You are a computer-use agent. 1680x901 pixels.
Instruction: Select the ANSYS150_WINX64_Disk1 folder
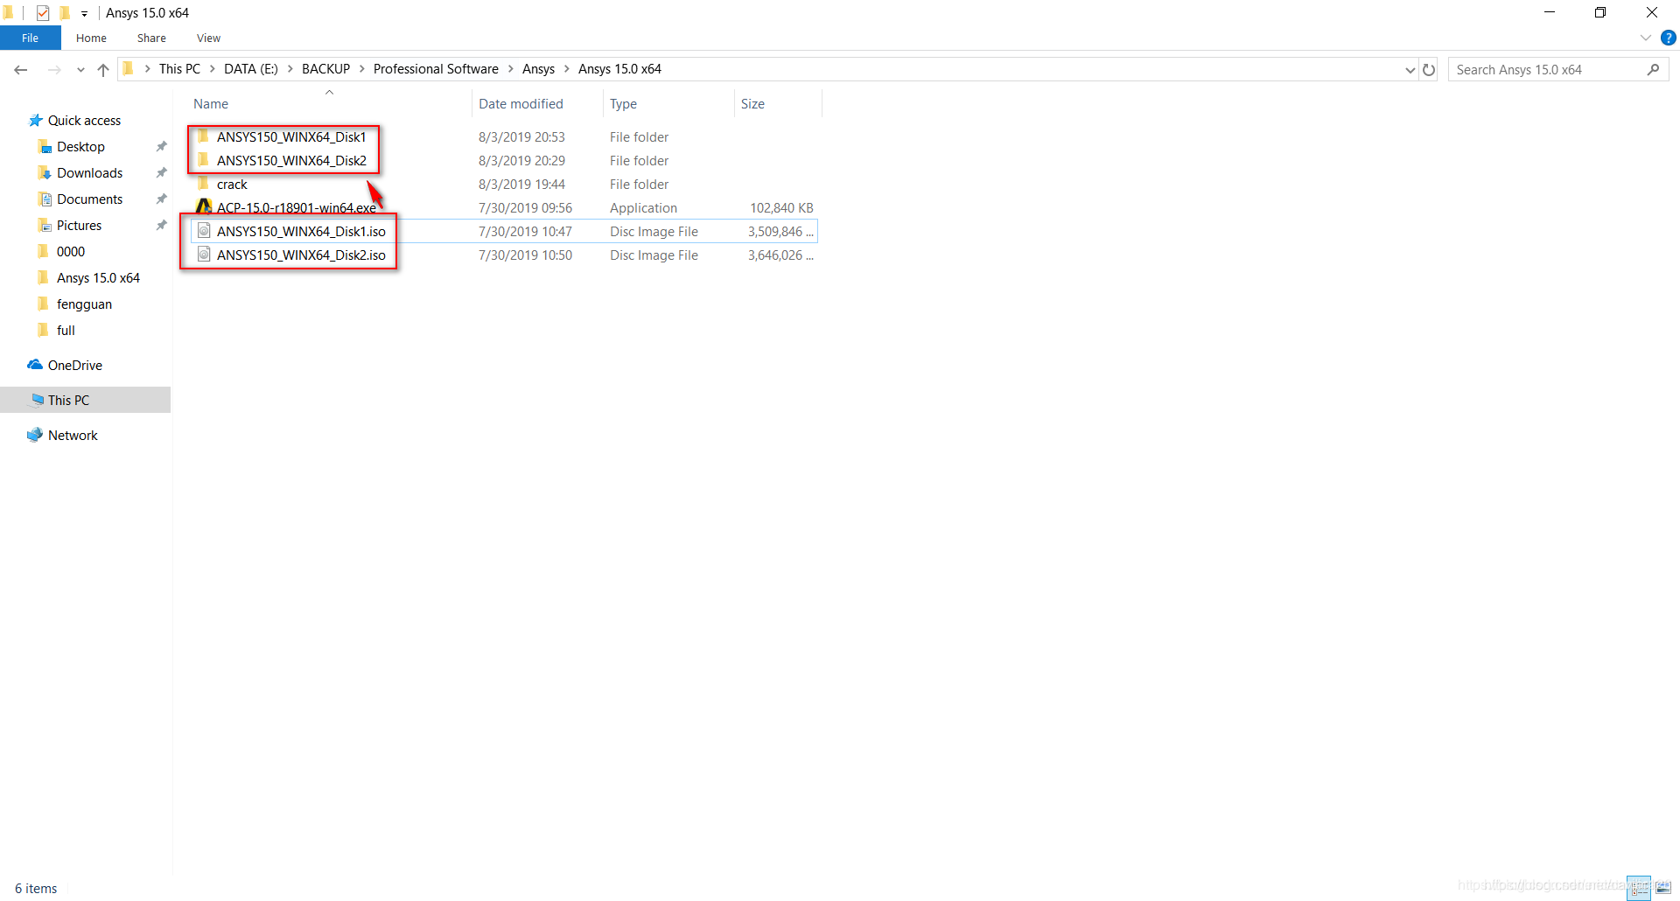[x=291, y=136]
